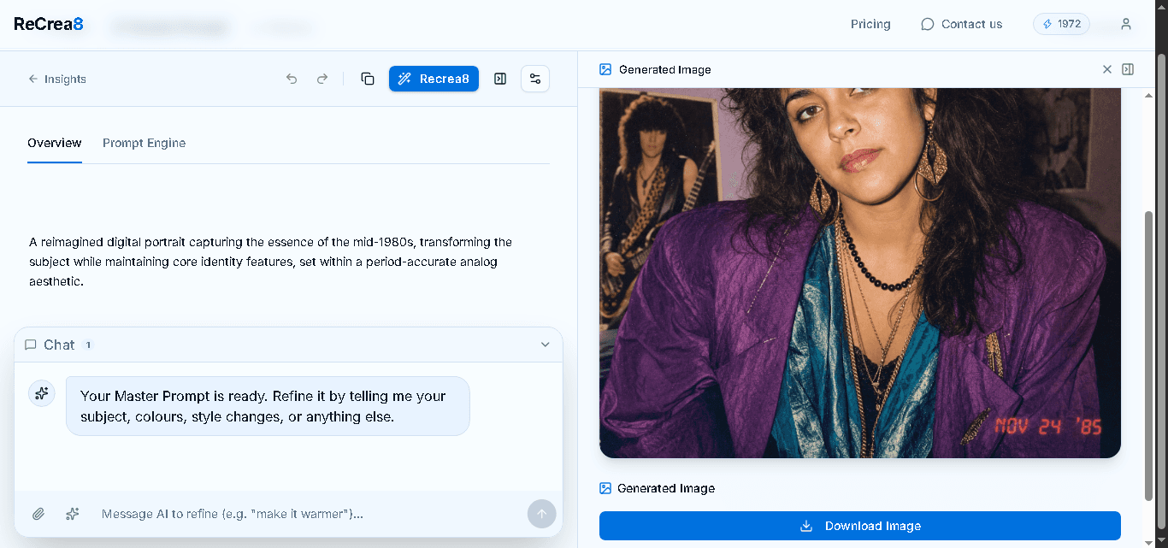Go to the Pricing page
The height and width of the screenshot is (548, 1168).
point(870,24)
